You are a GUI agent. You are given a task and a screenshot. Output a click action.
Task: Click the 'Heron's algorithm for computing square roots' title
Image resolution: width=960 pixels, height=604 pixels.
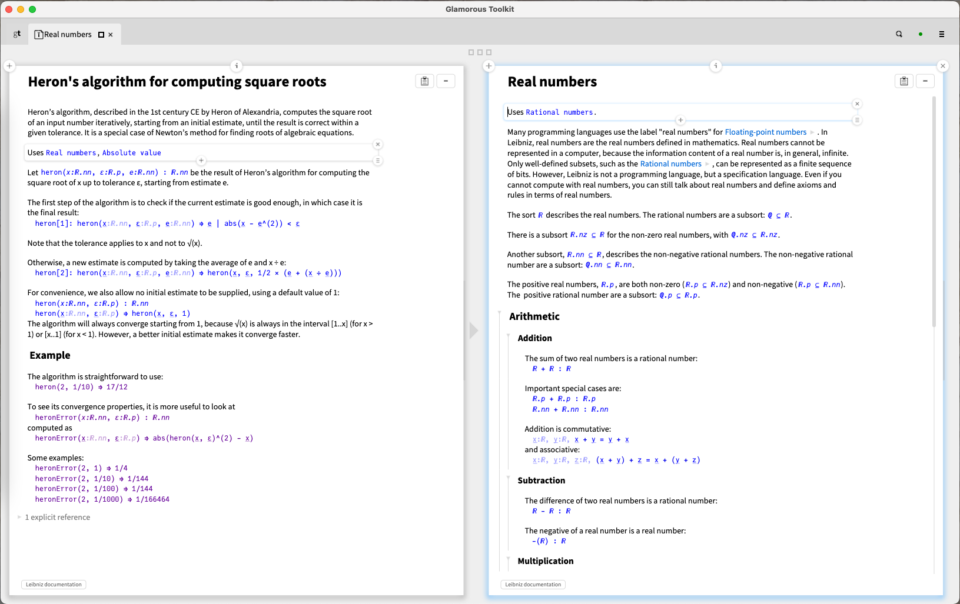[177, 82]
